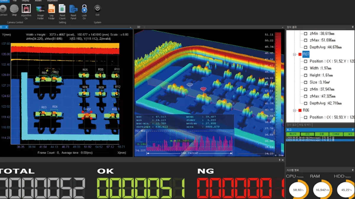The height and width of the screenshot is (199, 355).
Task: Check the Size 3,16 box
Action: [x=306, y=82]
